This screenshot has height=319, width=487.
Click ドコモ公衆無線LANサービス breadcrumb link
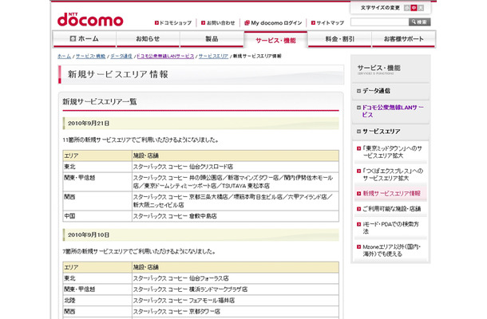pos(165,56)
